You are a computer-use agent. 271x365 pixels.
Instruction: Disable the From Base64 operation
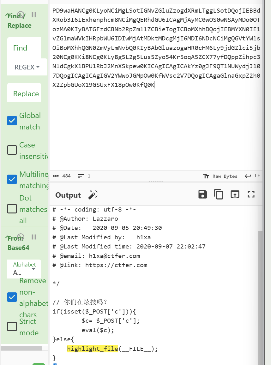point(21,237)
